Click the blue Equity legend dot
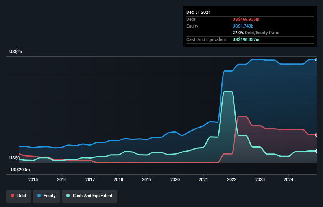323x207 pixels. click(39, 196)
